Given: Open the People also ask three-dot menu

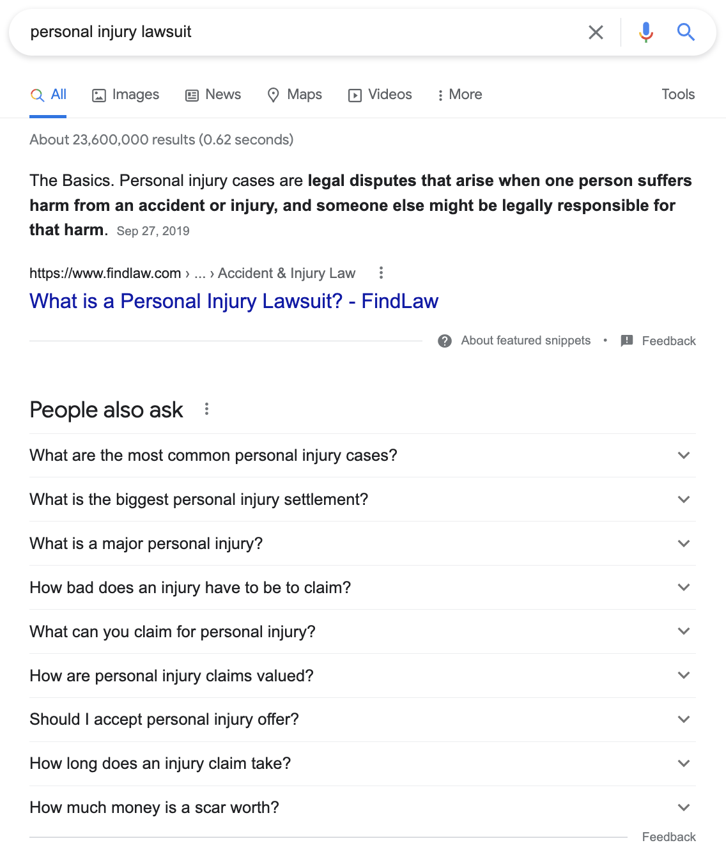Looking at the screenshot, I should pos(206,409).
